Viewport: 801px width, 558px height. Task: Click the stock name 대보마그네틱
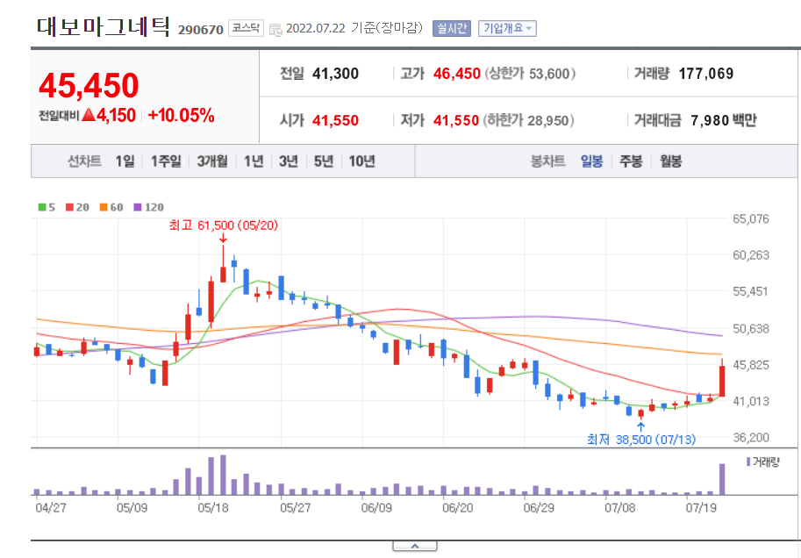(x=103, y=26)
